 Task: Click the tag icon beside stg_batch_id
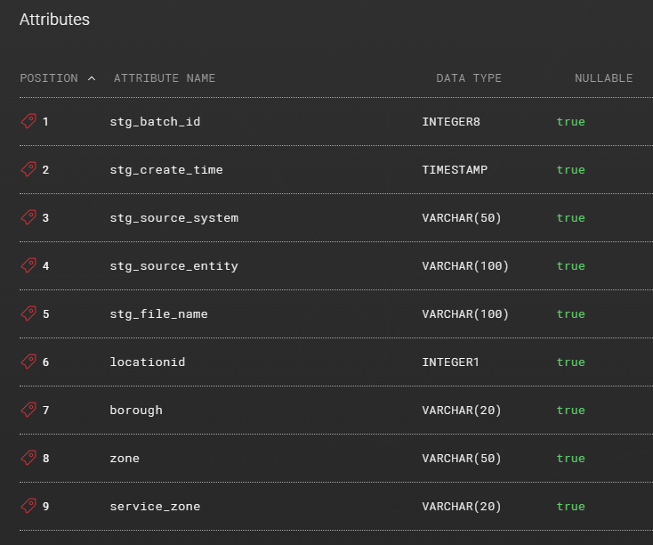[x=28, y=121]
